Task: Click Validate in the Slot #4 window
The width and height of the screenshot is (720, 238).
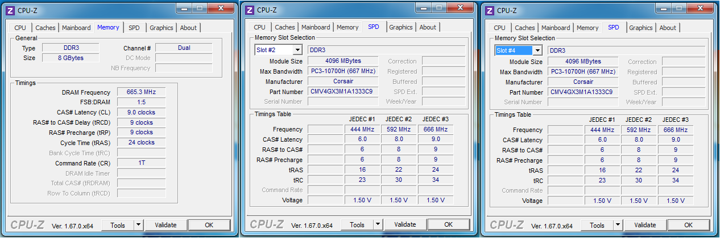Action: click(645, 226)
